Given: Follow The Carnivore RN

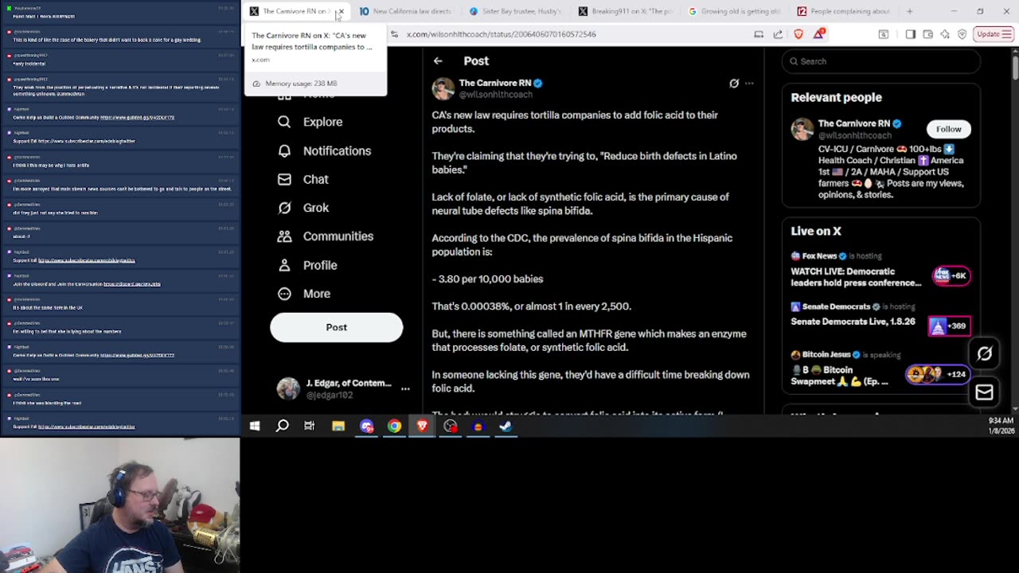Looking at the screenshot, I should click(x=948, y=129).
